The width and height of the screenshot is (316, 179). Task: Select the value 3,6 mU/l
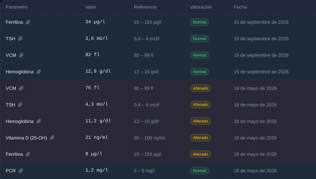coord(96,38)
